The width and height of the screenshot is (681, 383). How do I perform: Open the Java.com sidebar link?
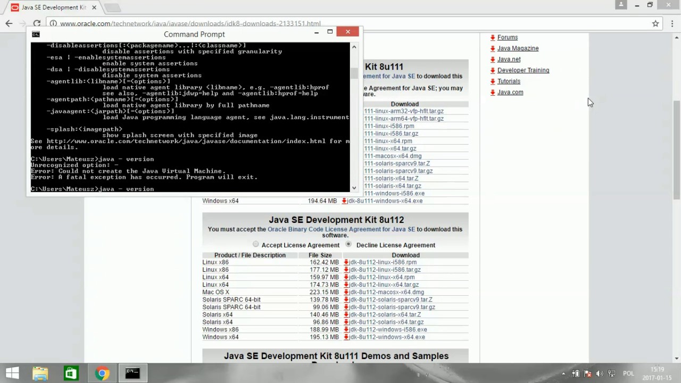[x=510, y=92]
